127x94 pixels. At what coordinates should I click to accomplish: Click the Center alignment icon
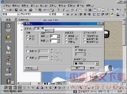pos(85,14)
